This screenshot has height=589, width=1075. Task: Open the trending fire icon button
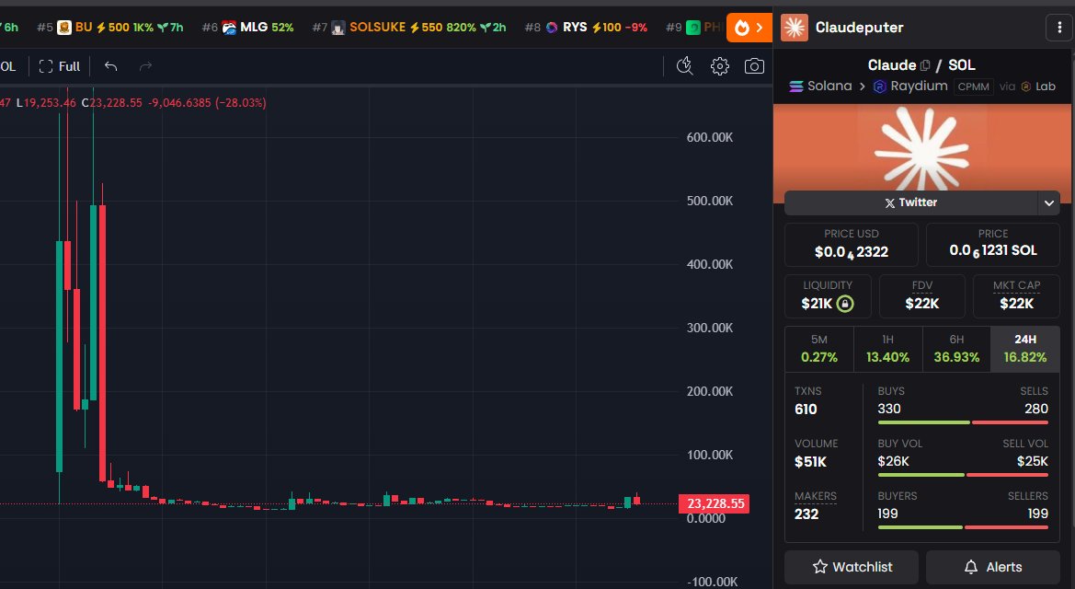(x=749, y=28)
